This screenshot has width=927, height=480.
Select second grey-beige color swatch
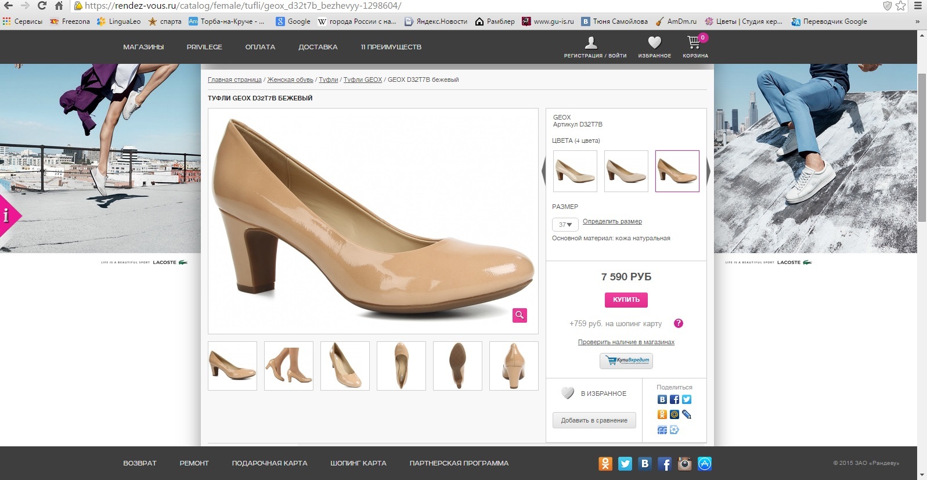pyautogui.click(x=626, y=171)
